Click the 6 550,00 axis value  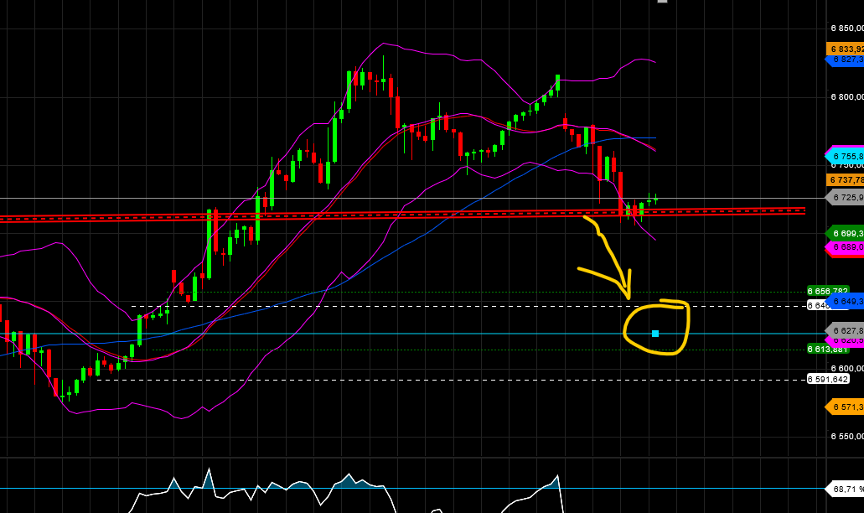click(847, 437)
